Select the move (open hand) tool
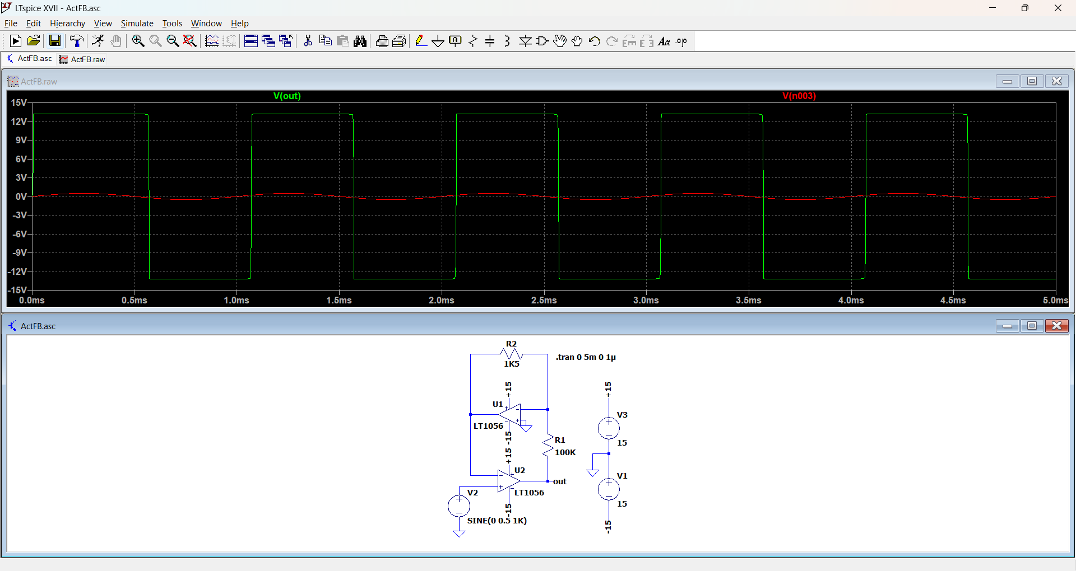This screenshot has height=571, width=1076. pyautogui.click(x=560, y=41)
